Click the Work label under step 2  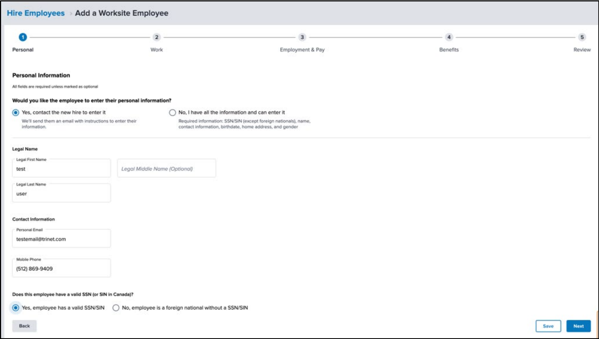pos(157,49)
